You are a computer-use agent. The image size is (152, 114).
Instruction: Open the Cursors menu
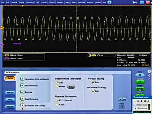coord(52,2)
